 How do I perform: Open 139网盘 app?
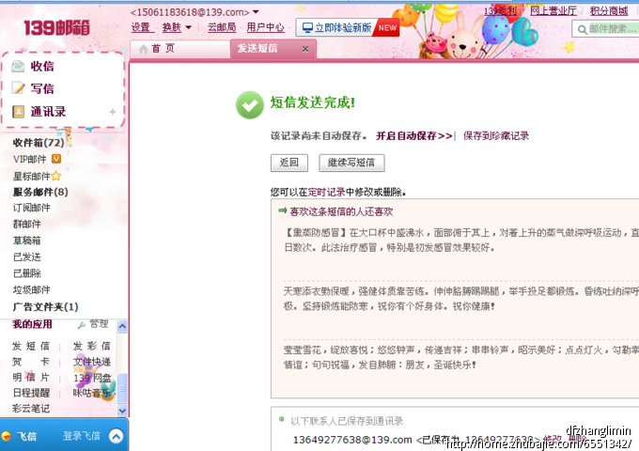(x=92, y=378)
